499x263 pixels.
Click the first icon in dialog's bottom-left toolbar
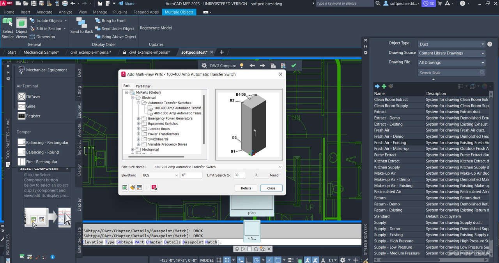[125, 188]
